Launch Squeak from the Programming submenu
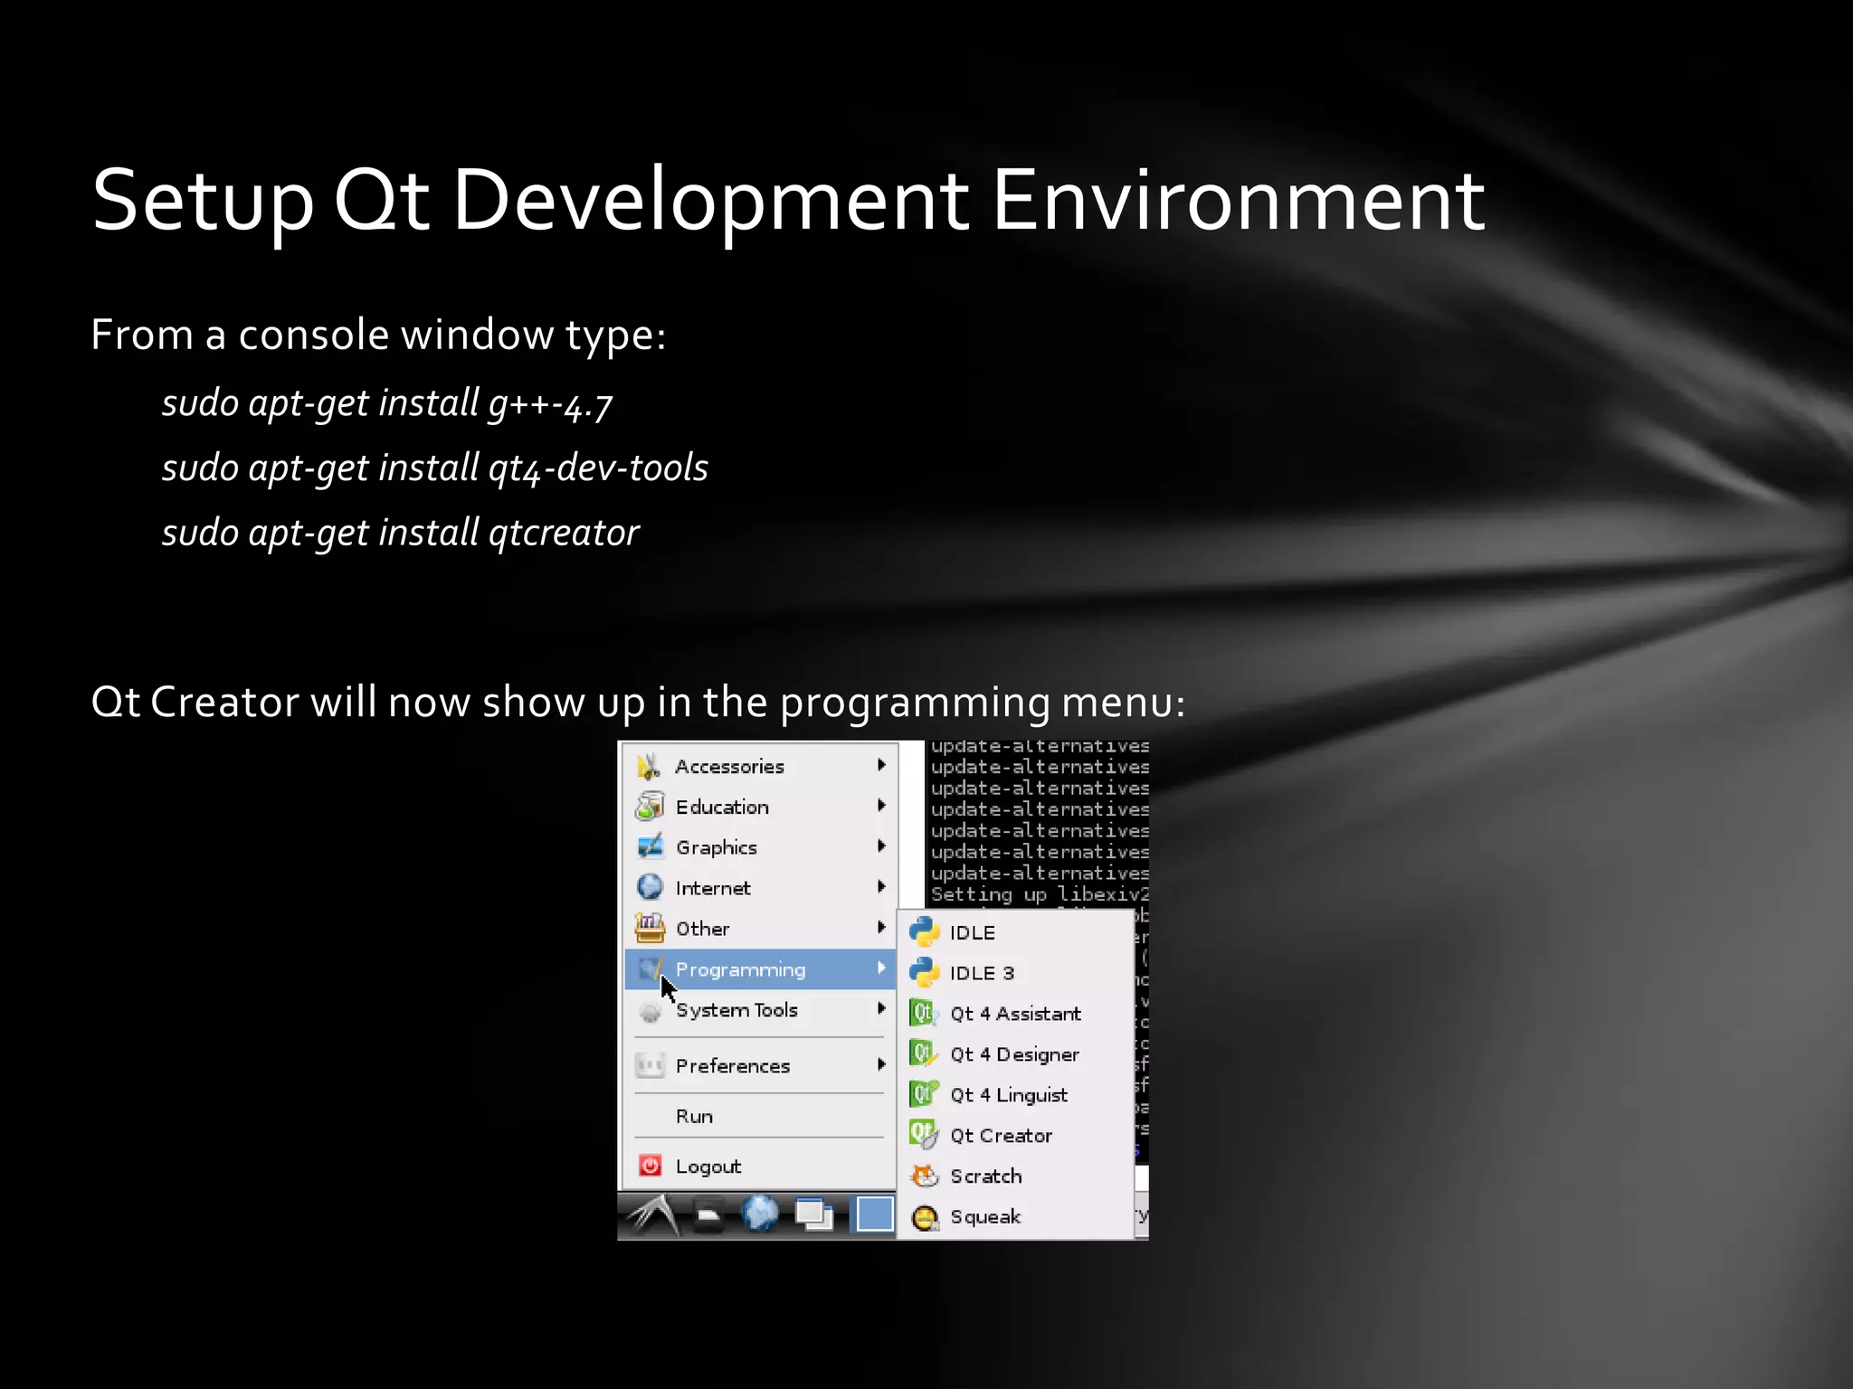 (1017, 1217)
